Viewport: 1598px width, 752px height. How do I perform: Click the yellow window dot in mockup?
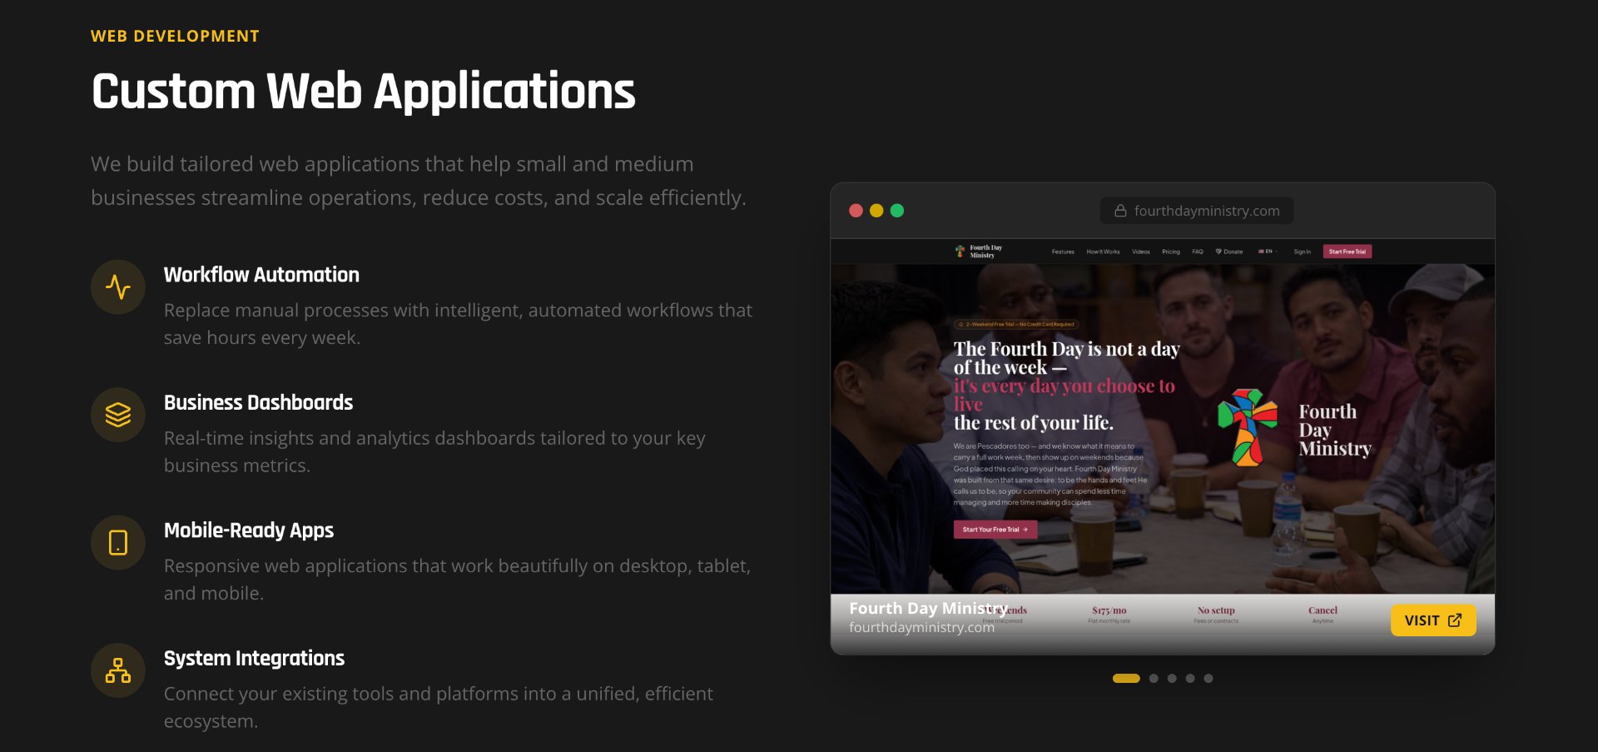pyautogui.click(x=876, y=211)
